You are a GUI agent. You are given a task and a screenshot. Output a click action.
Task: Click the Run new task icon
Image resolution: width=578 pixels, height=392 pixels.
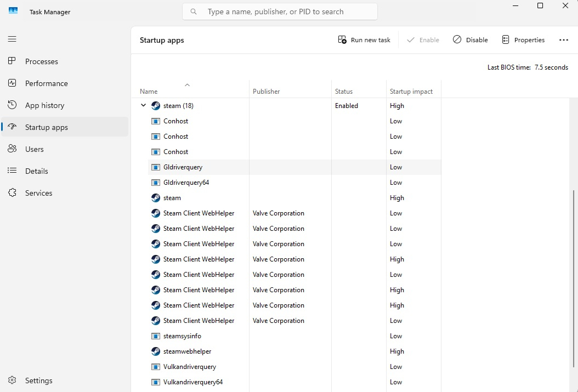tap(342, 40)
